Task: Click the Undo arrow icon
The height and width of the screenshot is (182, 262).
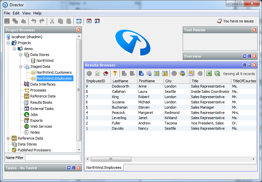Action: click(34, 21)
